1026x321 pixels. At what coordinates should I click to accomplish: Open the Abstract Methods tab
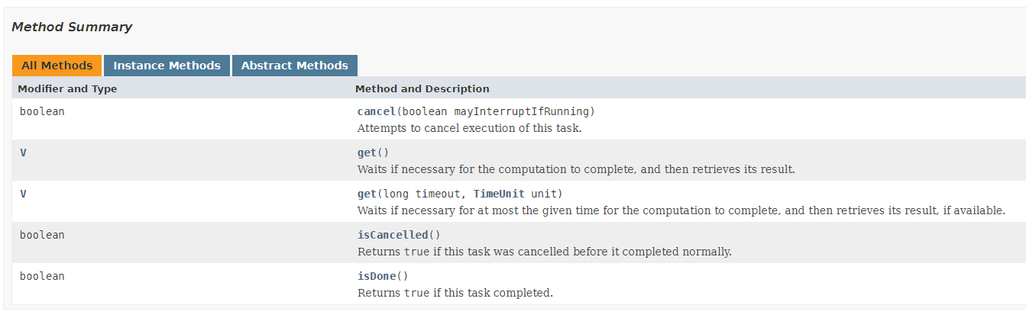[294, 66]
